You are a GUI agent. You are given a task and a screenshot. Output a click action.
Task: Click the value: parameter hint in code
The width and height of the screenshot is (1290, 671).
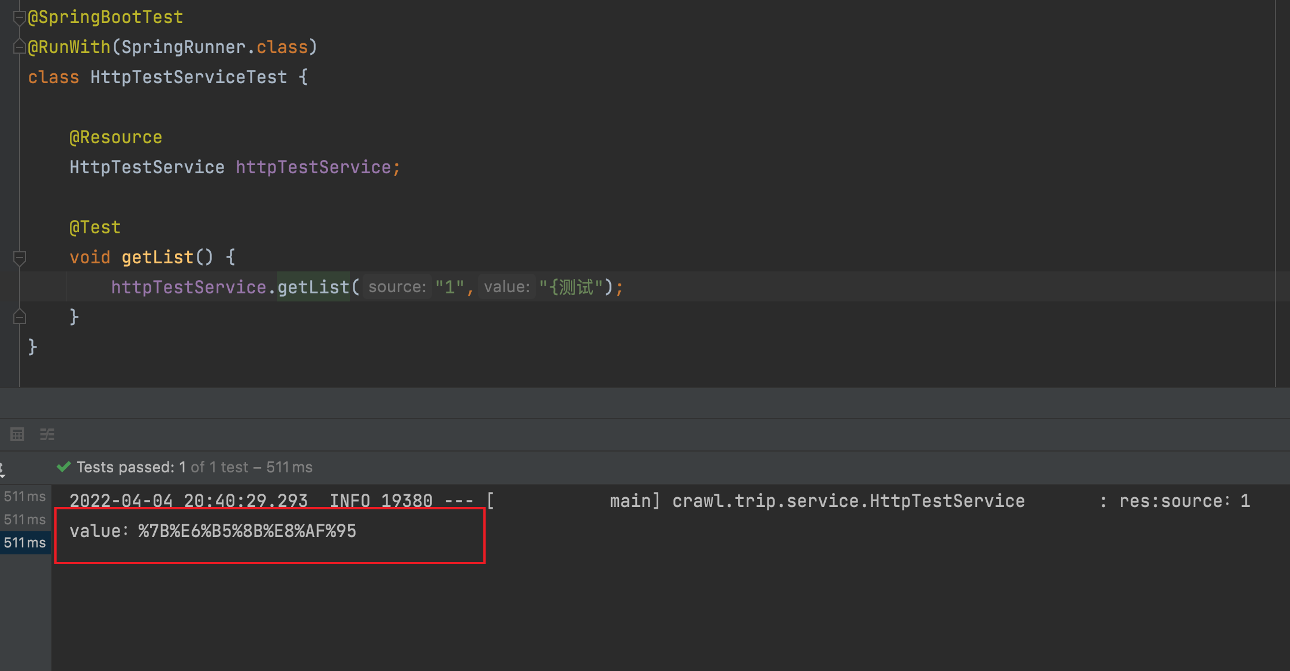tap(507, 287)
